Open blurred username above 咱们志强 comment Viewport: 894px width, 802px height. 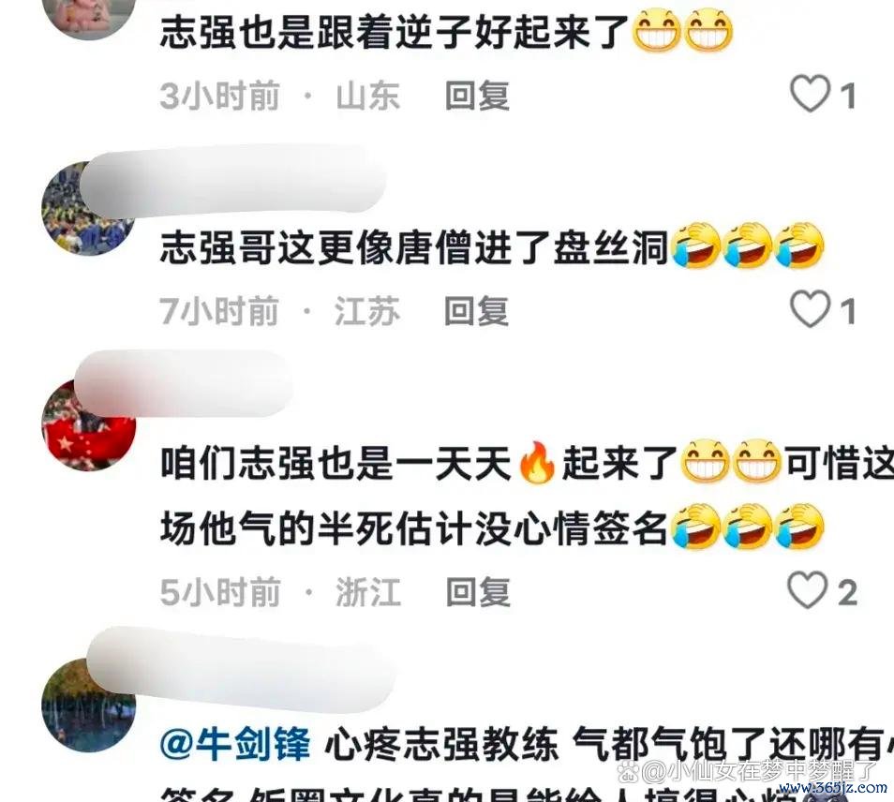coord(184,382)
